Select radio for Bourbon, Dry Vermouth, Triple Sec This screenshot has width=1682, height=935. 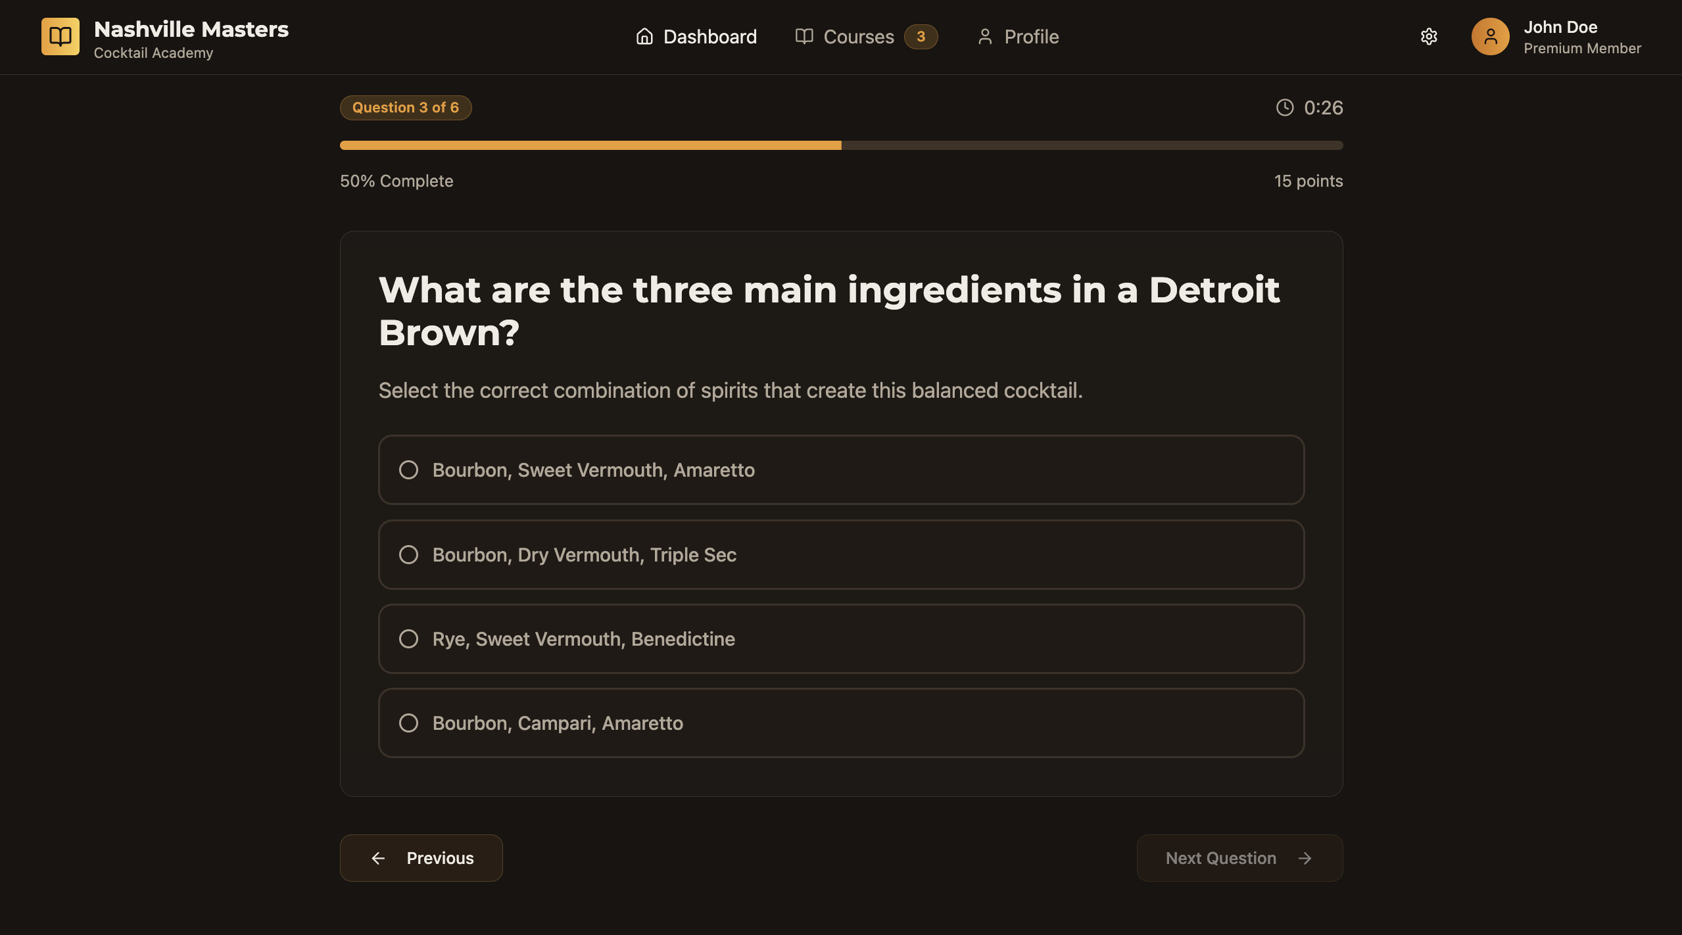coord(409,555)
